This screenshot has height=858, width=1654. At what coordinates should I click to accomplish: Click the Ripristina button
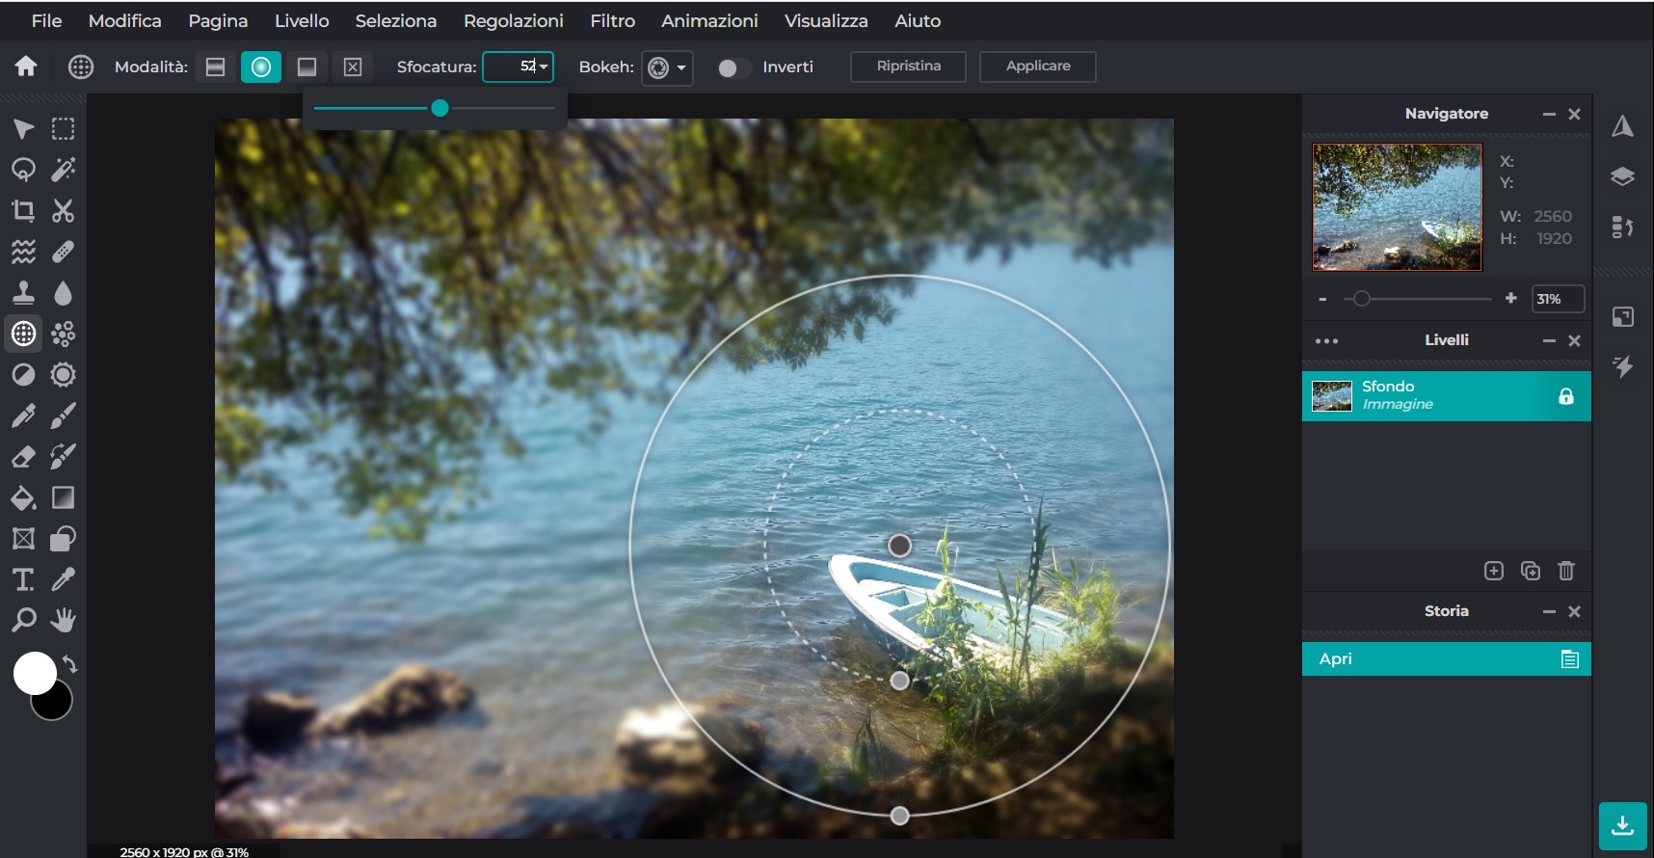coord(908,67)
